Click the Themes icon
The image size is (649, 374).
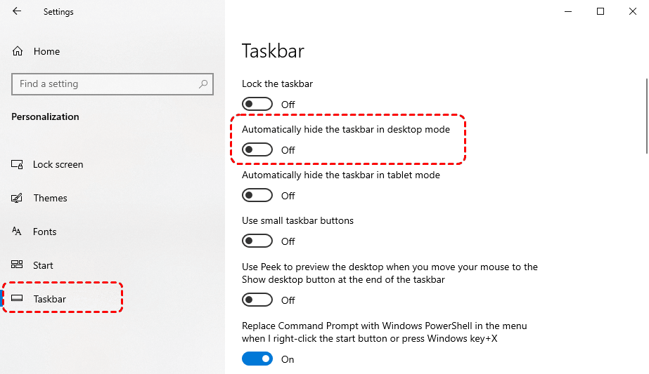18,198
